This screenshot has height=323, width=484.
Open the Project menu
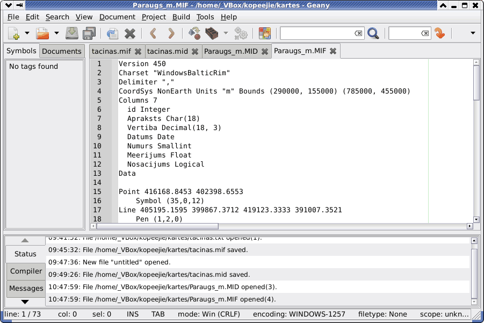coord(154,17)
